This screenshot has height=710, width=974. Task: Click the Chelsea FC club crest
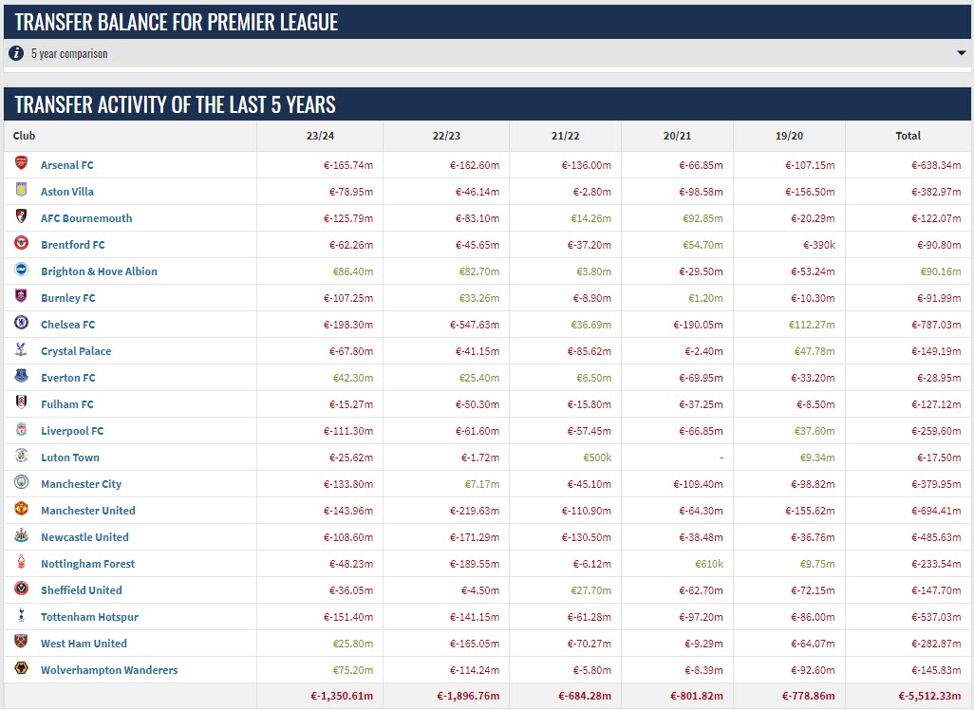tap(21, 323)
